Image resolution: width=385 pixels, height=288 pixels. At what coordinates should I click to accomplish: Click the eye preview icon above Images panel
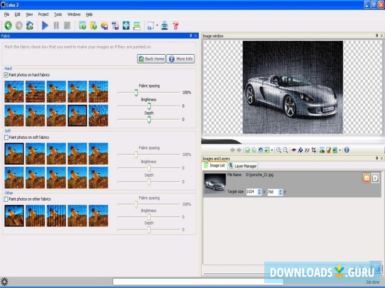[294, 150]
